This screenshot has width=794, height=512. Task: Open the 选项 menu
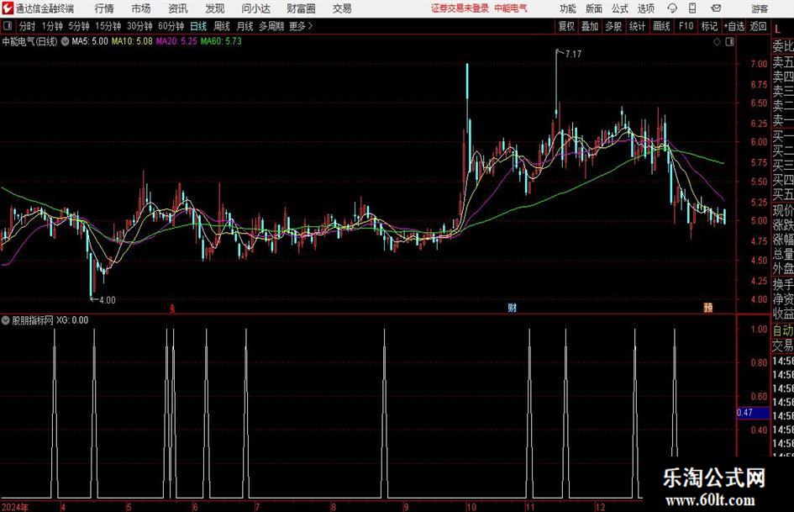click(645, 8)
